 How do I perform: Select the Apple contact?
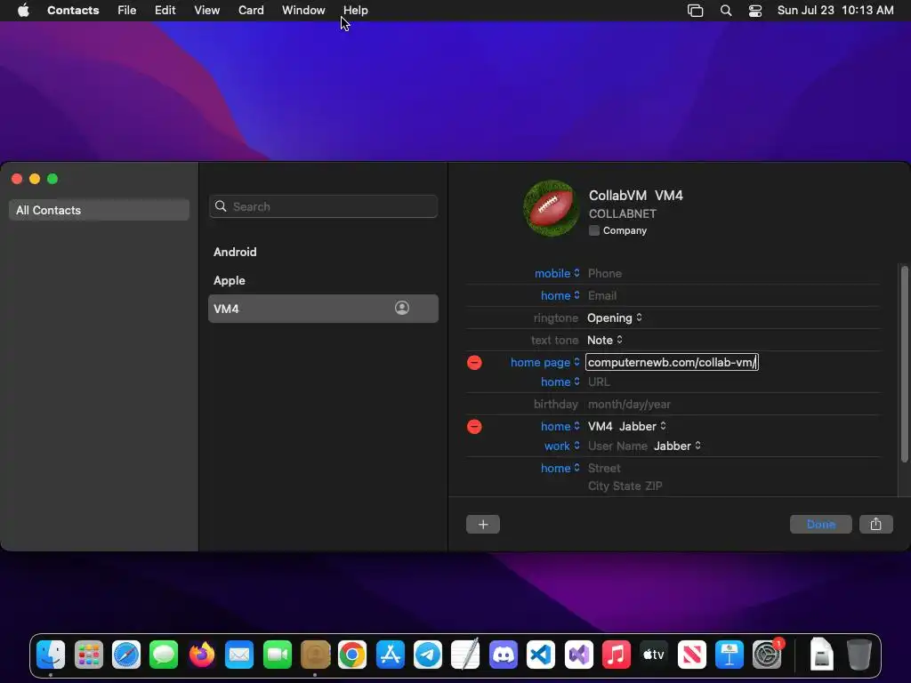323,280
